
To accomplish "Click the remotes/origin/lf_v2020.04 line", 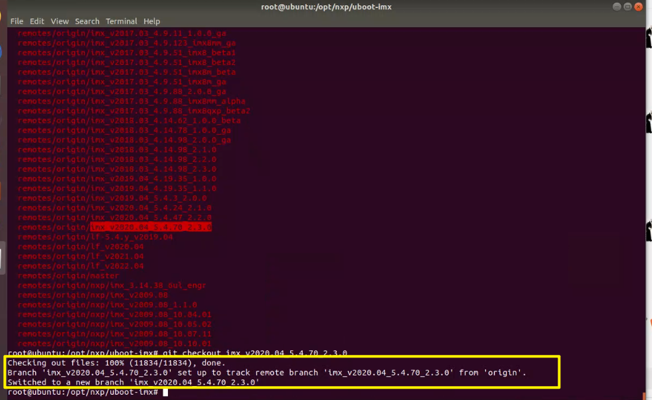I will (80, 247).
